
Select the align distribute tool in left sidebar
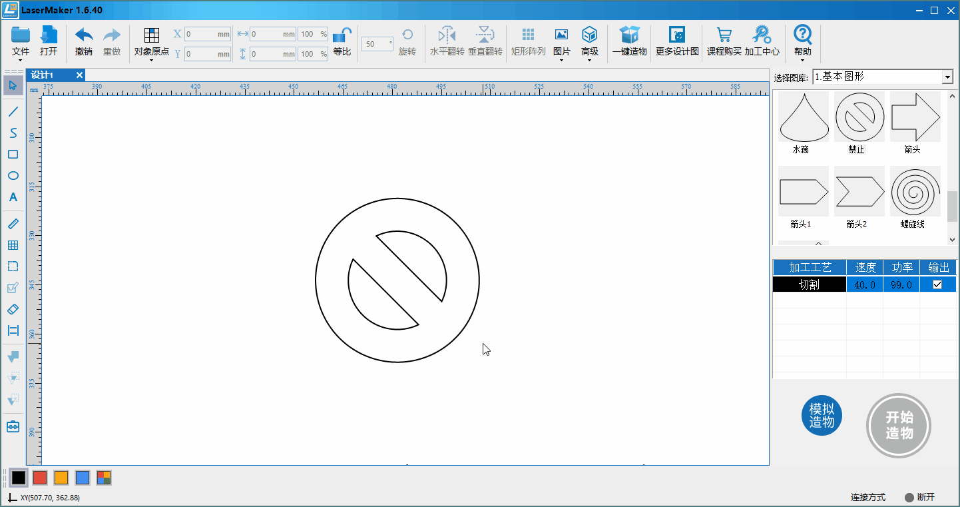pos(13,330)
